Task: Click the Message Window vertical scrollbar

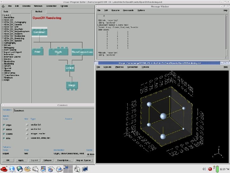Action: click(x=226, y=36)
